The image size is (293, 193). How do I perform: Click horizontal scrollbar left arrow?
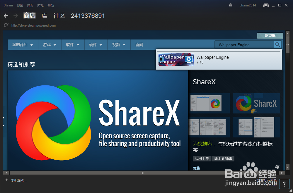click(x=6, y=173)
